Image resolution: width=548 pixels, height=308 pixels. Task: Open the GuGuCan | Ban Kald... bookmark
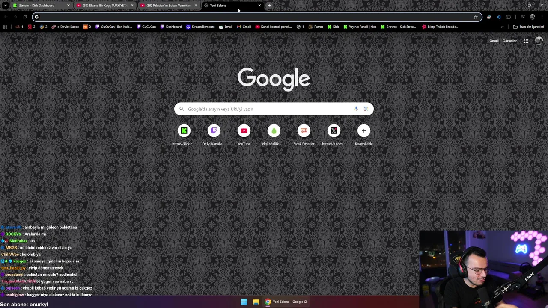[113, 27]
